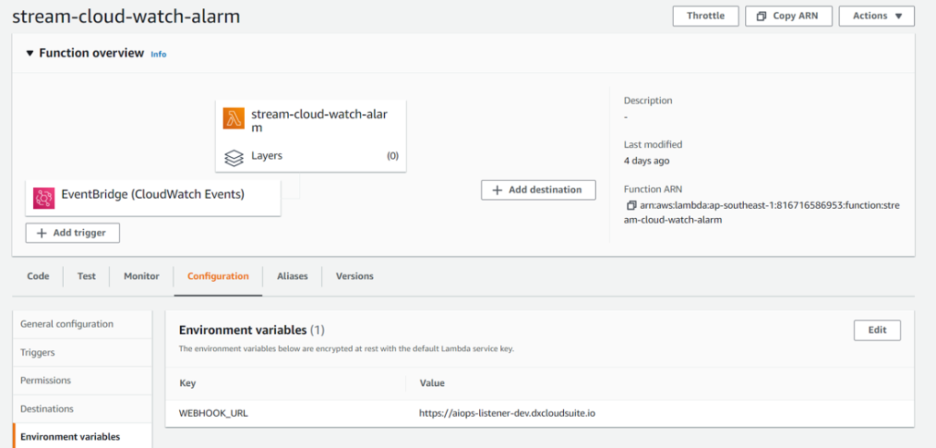Click the EventBridge trigger icon

click(x=44, y=198)
